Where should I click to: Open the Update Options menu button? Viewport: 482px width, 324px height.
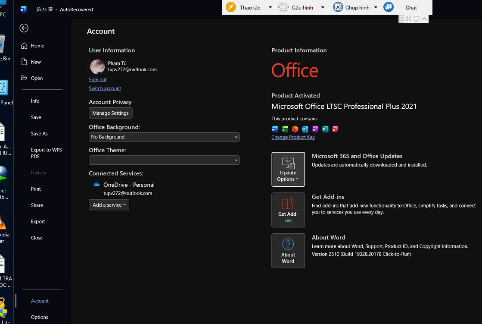pyautogui.click(x=288, y=169)
